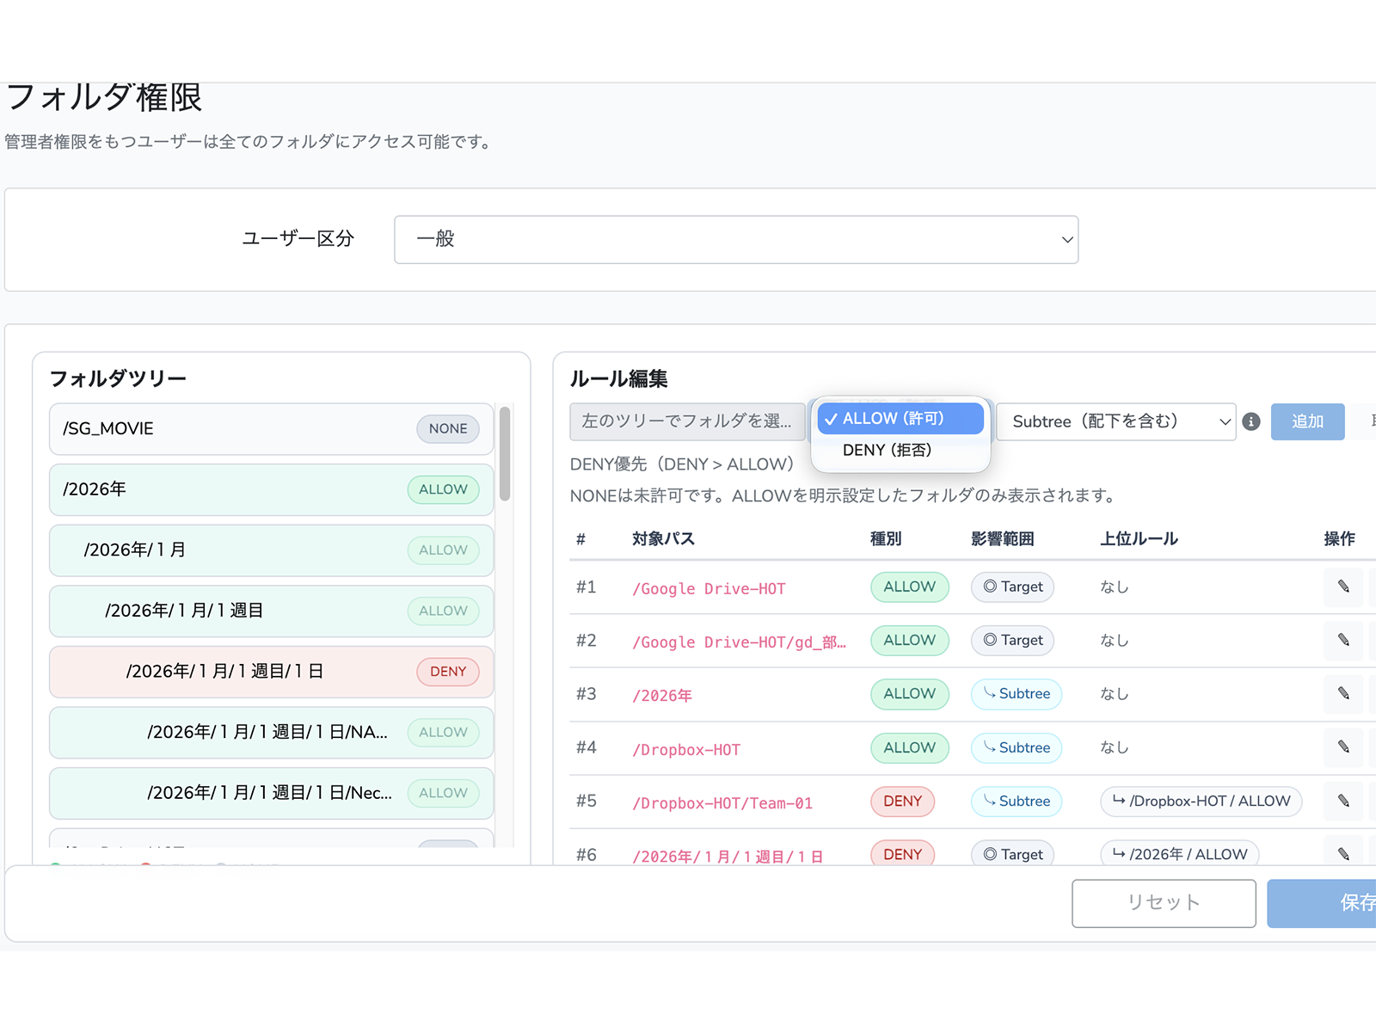Viewport: 1376px width, 1032px height.
Task: Click the folder tree scrollbar
Action: tap(505, 454)
